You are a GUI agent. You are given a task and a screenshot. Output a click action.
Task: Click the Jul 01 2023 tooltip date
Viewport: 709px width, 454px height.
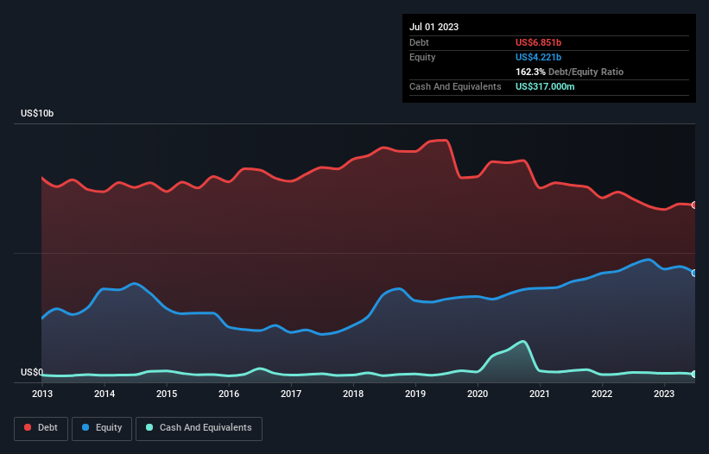click(434, 27)
